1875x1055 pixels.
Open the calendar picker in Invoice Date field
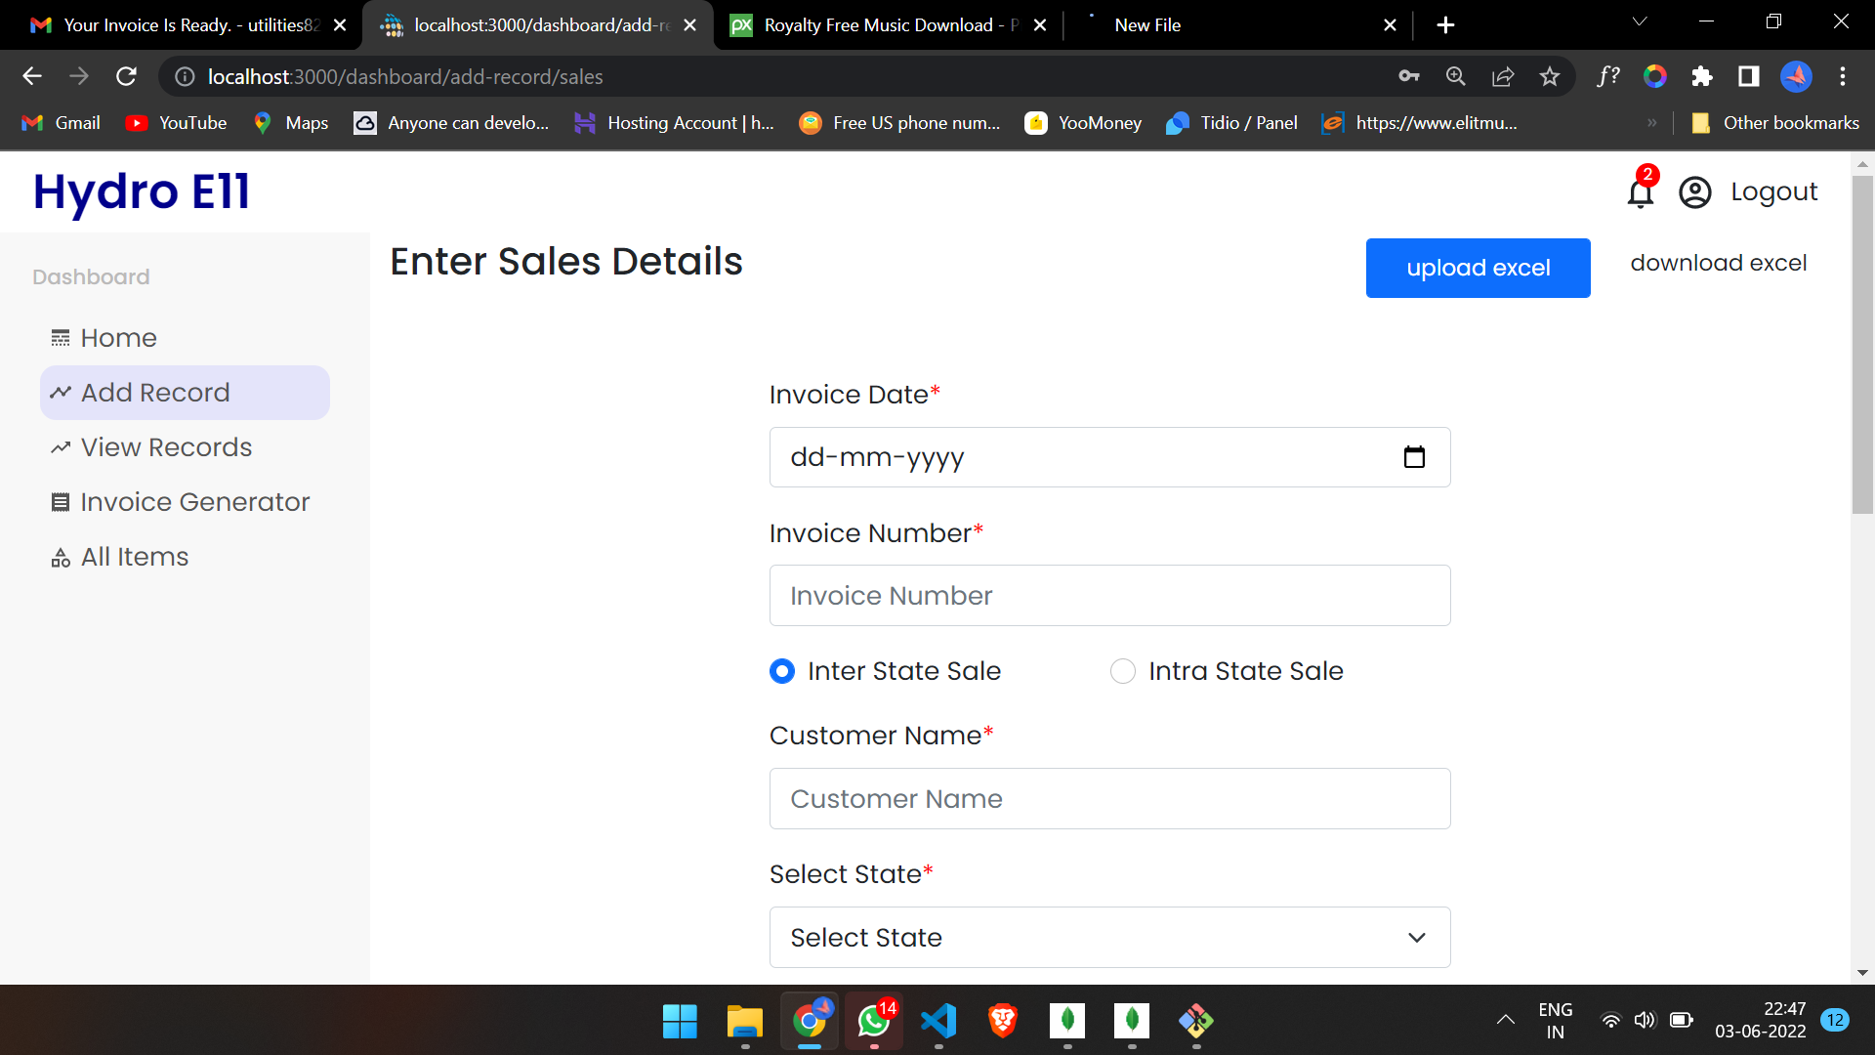tap(1414, 456)
